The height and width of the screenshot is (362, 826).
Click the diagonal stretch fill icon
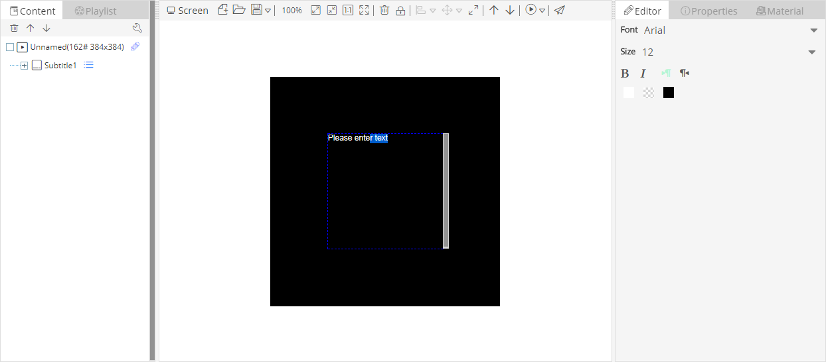point(473,10)
